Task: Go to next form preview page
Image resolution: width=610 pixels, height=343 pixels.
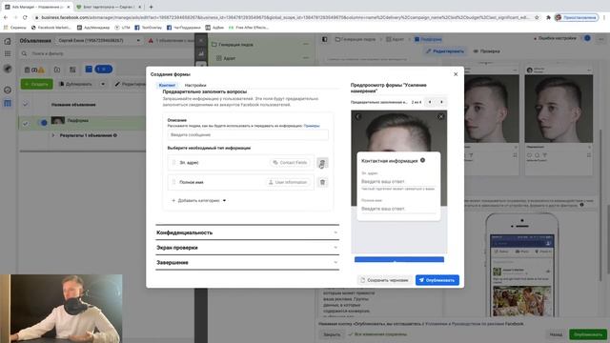Action: pyautogui.click(x=441, y=102)
